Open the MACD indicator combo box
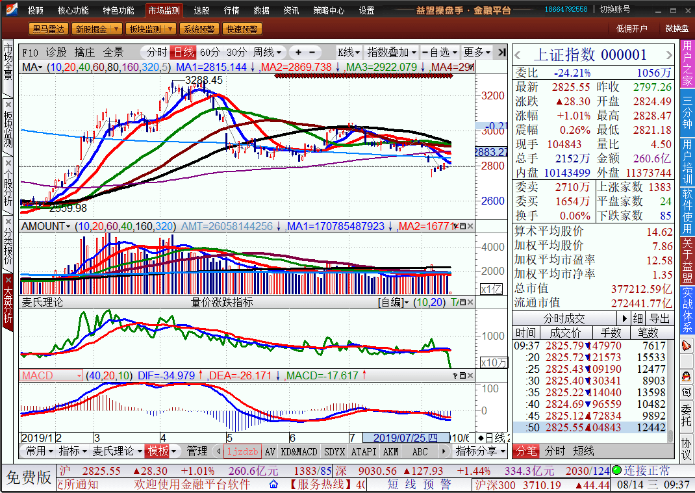Viewport: 695px width, 493px height. [x=51, y=375]
